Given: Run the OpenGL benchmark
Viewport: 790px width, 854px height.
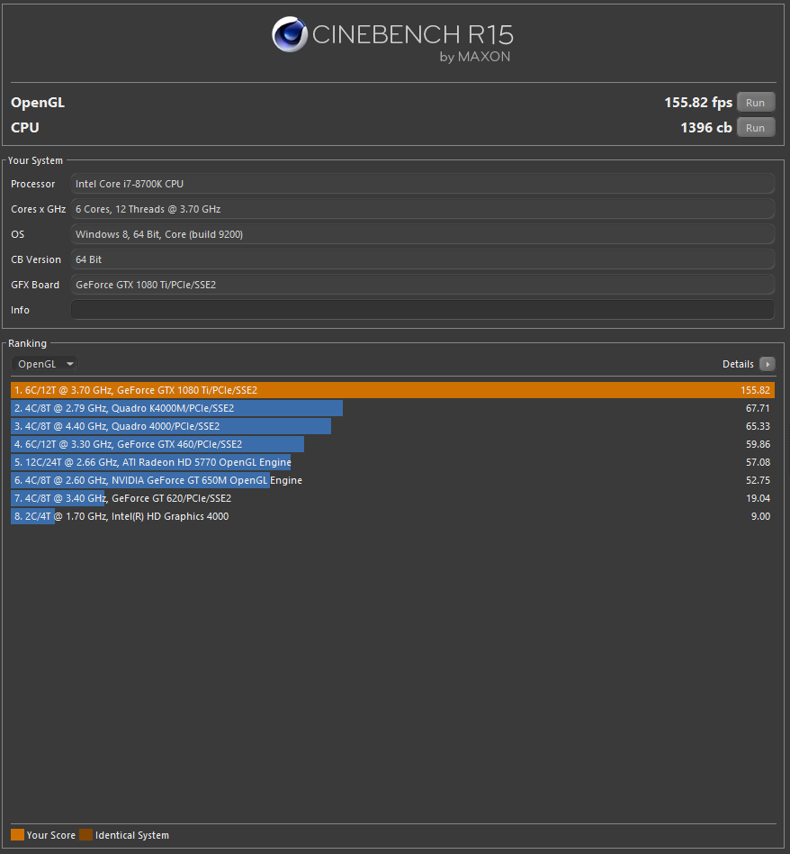Looking at the screenshot, I should coord(755,103).
